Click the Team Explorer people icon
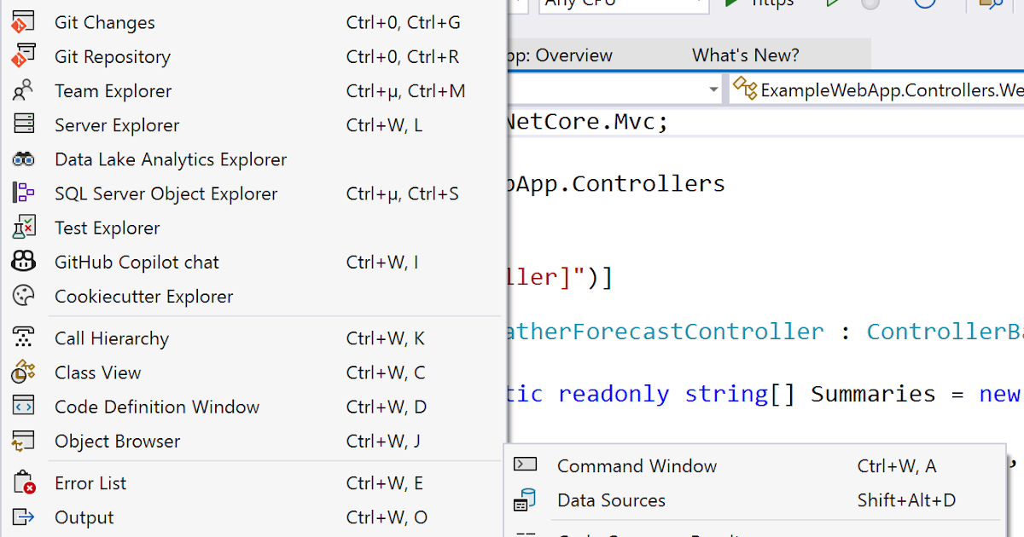This screenshot has width=1024, height=537. pyautogui.click(x=24, y=90)
